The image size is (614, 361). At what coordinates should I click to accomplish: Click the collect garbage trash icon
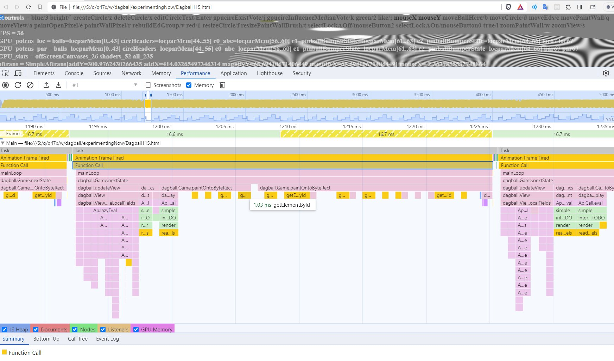222,85
